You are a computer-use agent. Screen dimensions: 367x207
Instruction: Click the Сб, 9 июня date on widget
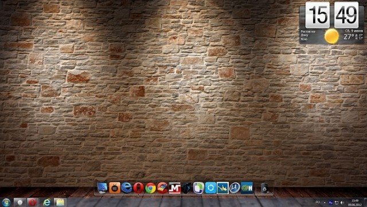tap(354, 31)
